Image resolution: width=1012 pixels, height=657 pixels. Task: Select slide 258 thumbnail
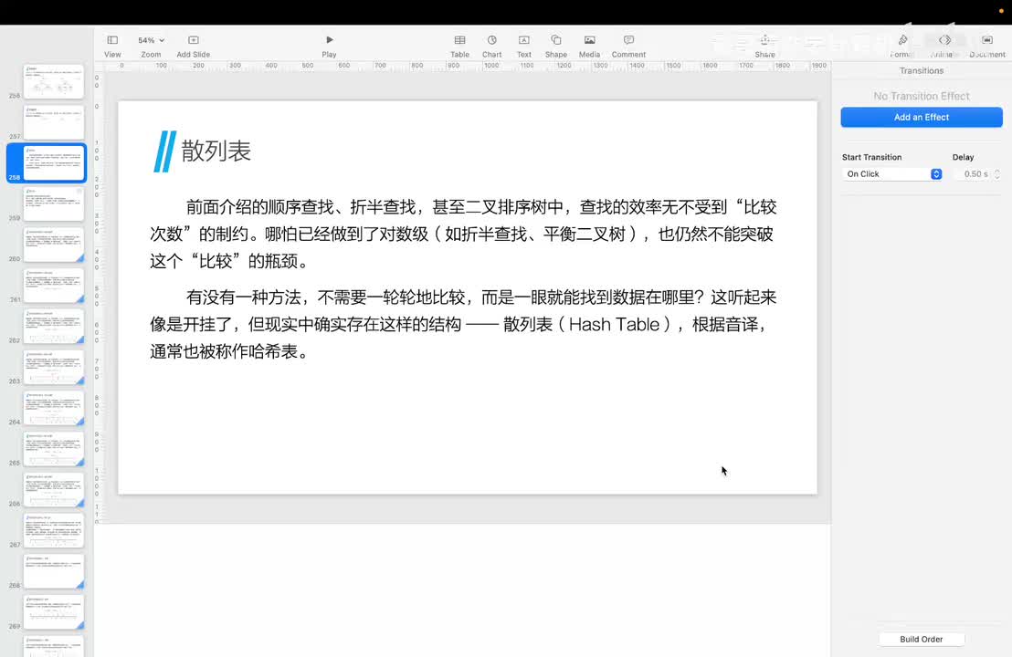coord(54,162)
